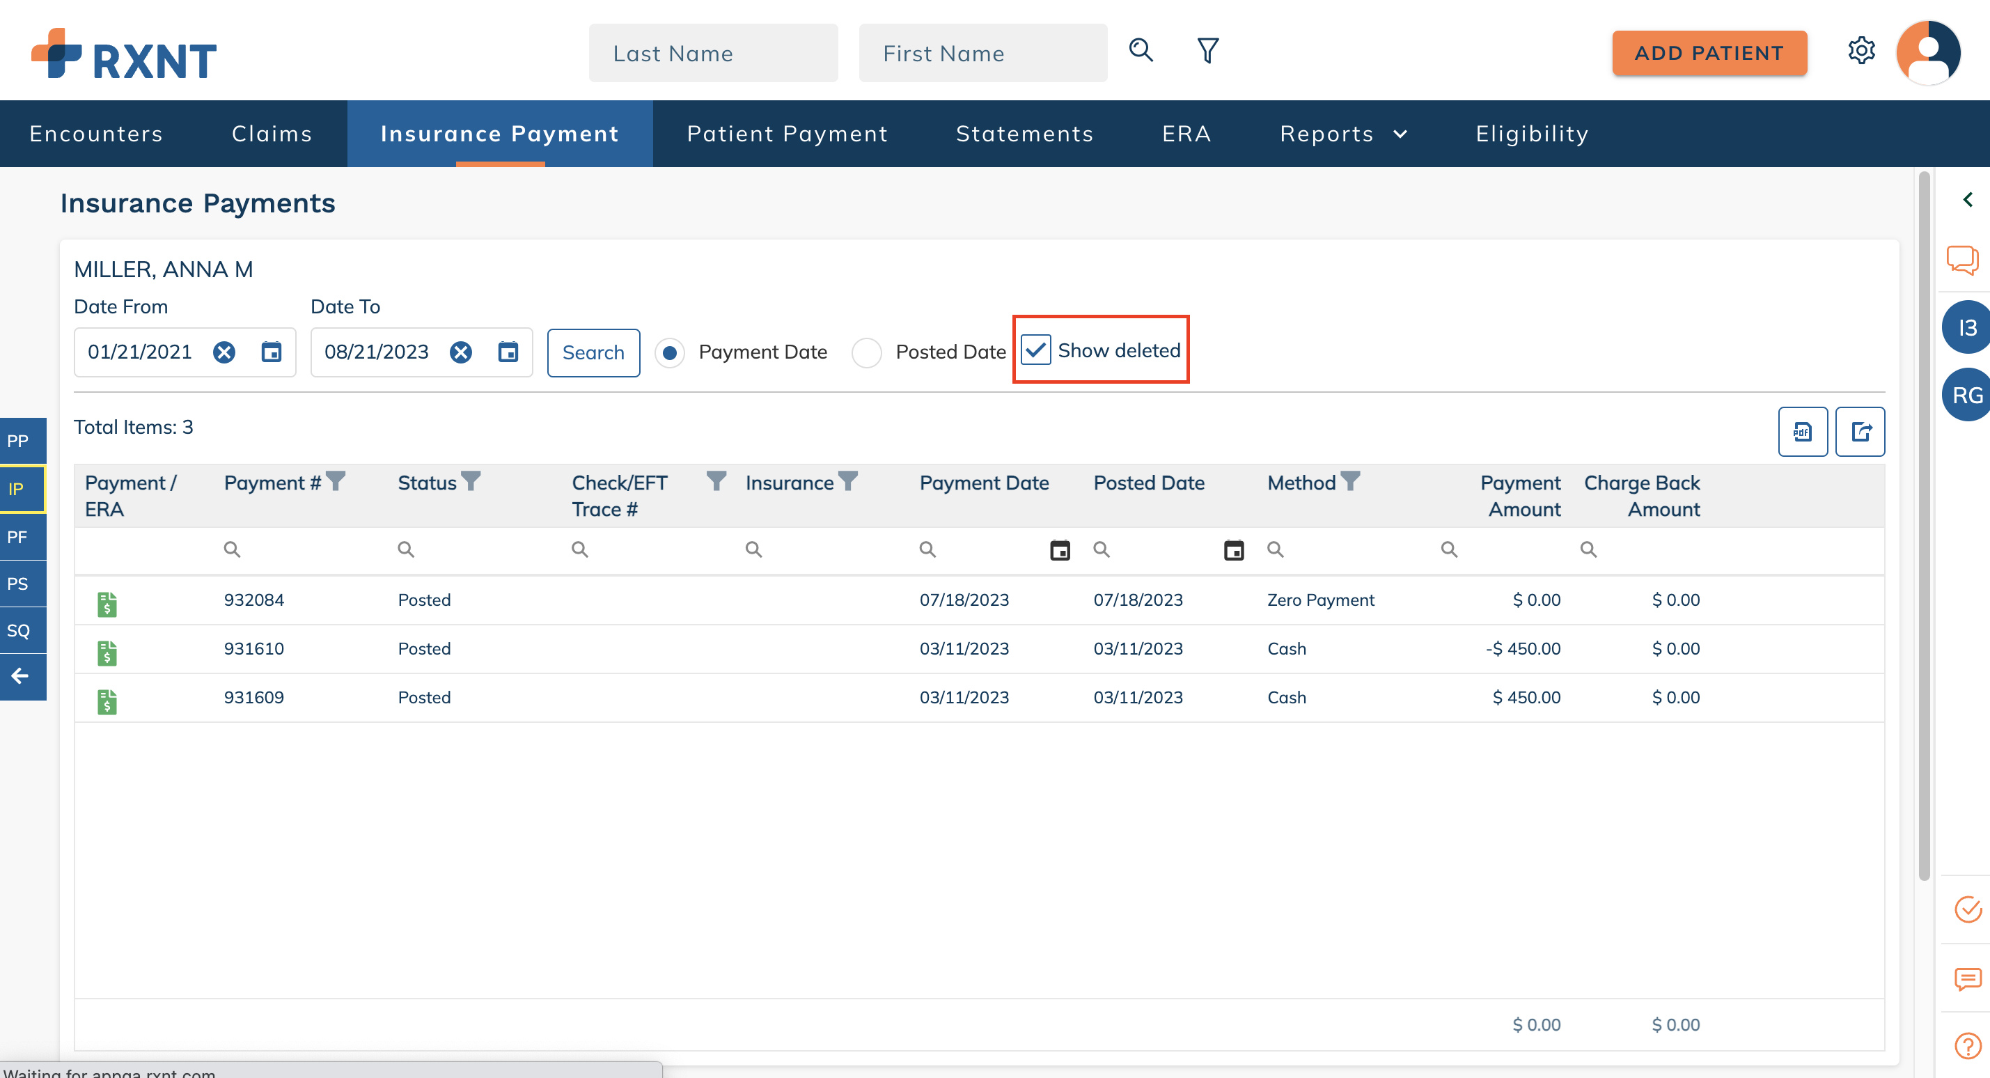Click the Payment Date column header

(983, 483)
